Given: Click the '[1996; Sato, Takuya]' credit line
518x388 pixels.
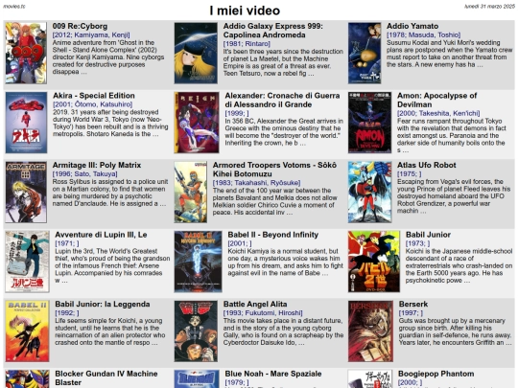Looking at the screenshot, I should coord(85,173).
